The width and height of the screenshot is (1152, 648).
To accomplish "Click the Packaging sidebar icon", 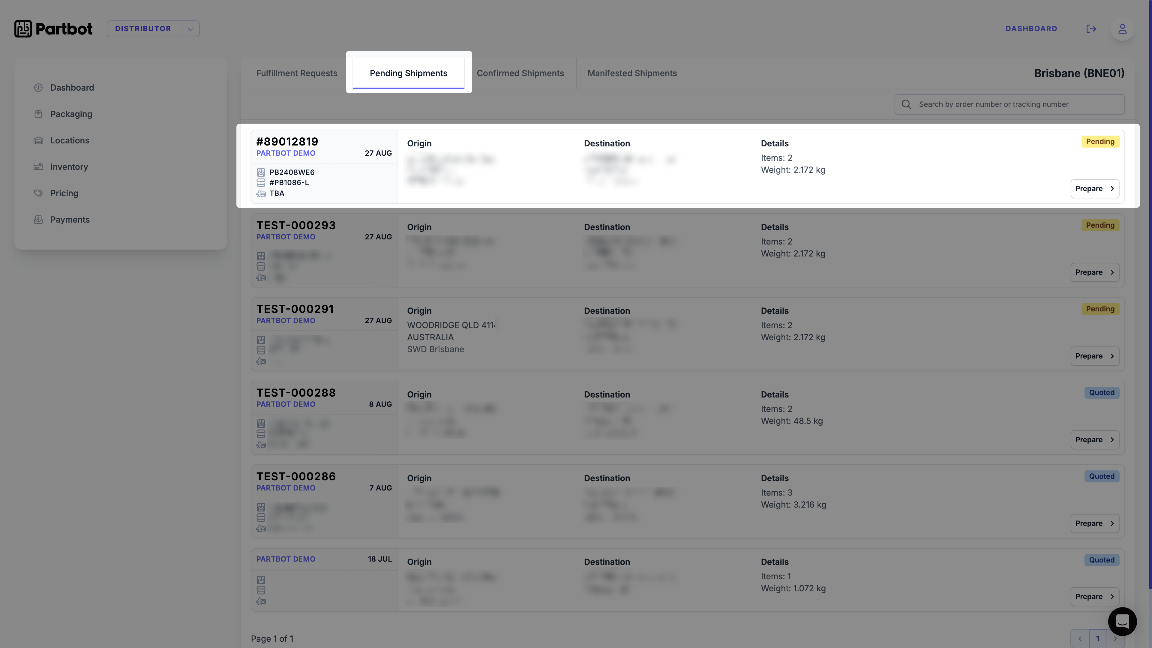I will [38, 114].
